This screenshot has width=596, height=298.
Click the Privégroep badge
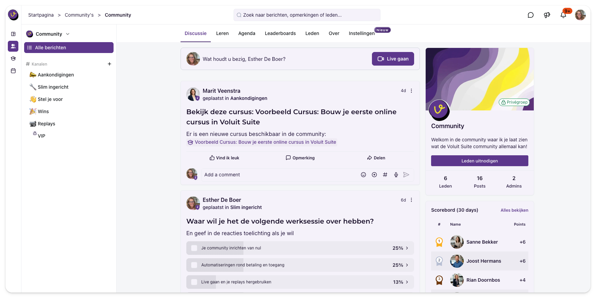(x=514, y=102)
